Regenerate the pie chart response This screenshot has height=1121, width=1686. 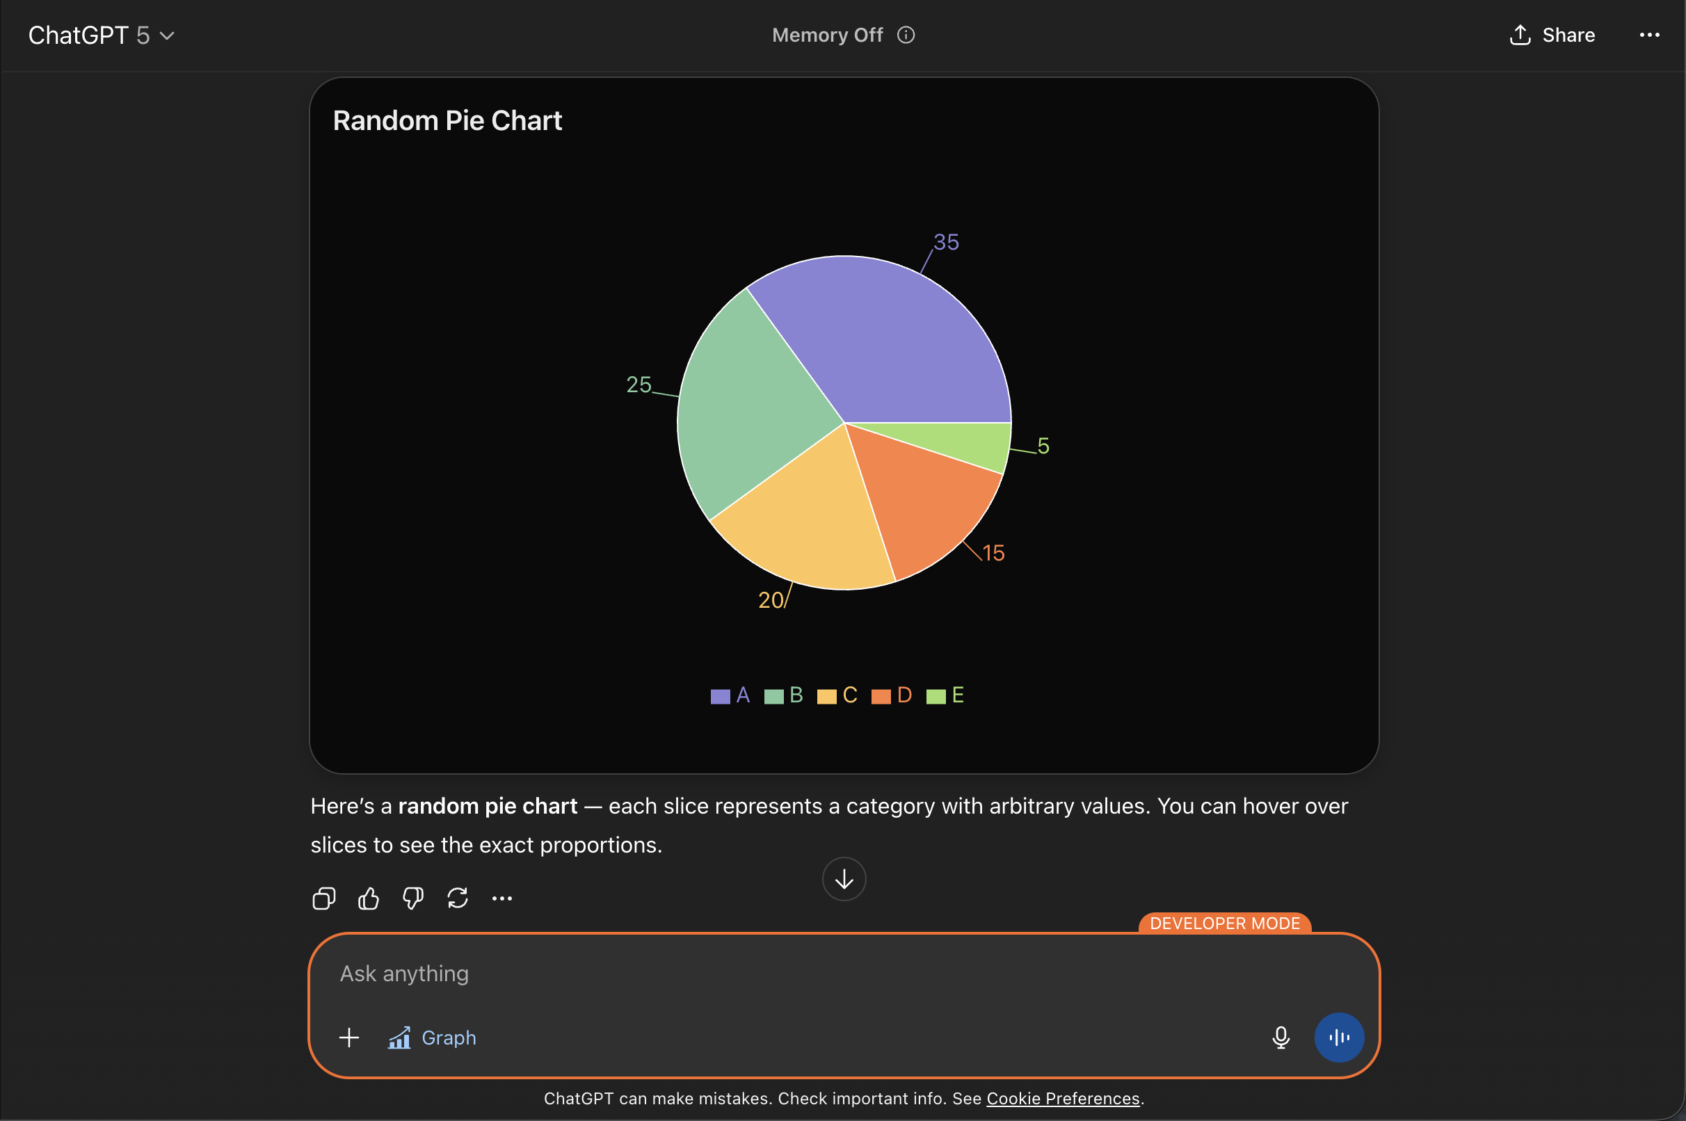pos(458,898)
